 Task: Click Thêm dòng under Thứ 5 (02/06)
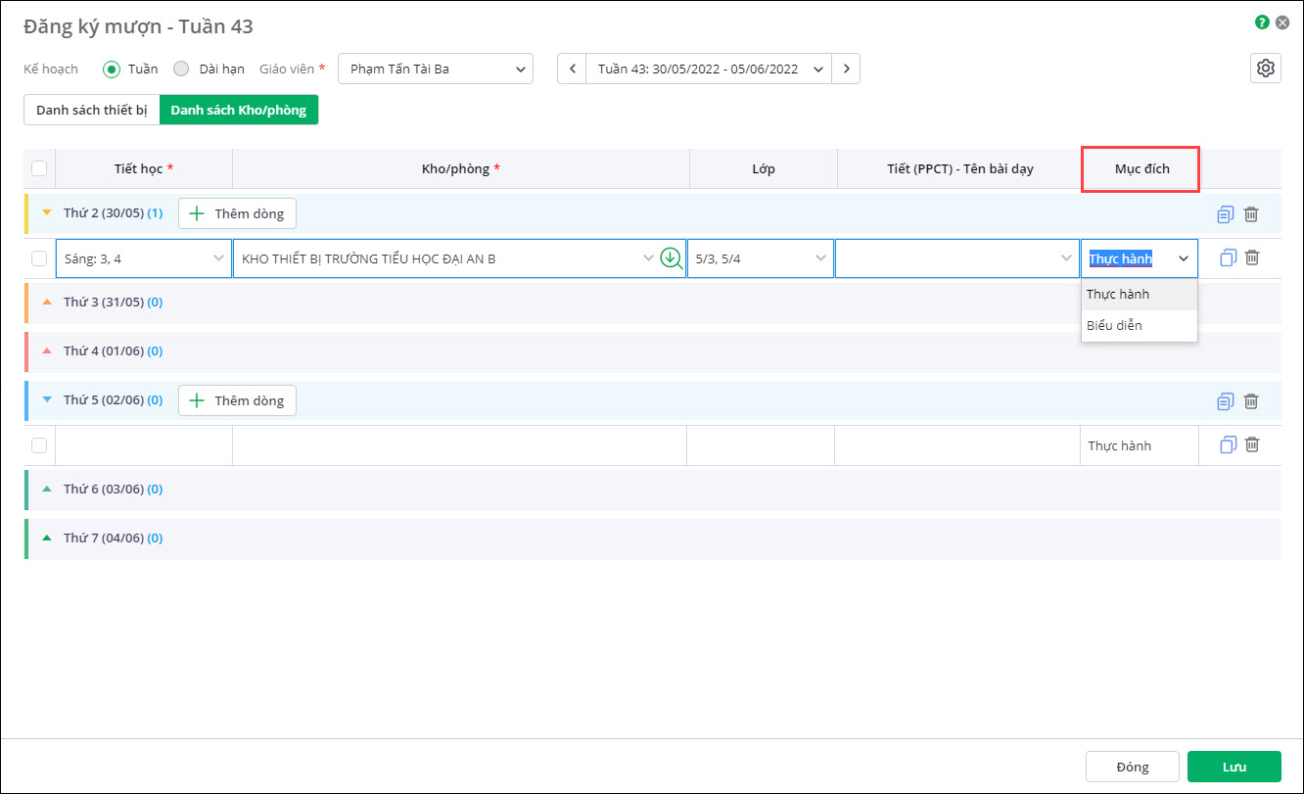pos(237,400)
